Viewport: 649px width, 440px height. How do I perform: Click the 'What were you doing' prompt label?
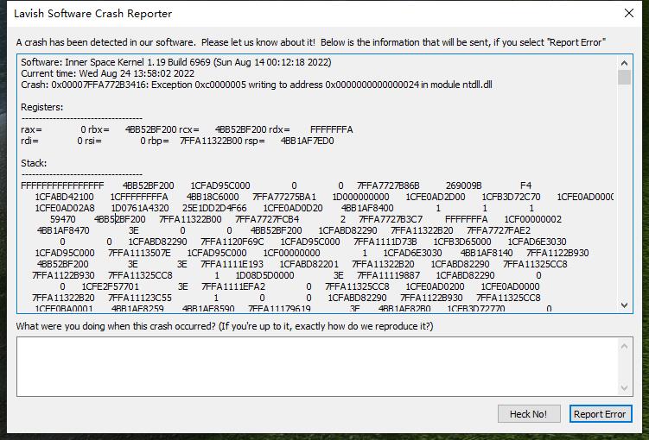[225, 326]
